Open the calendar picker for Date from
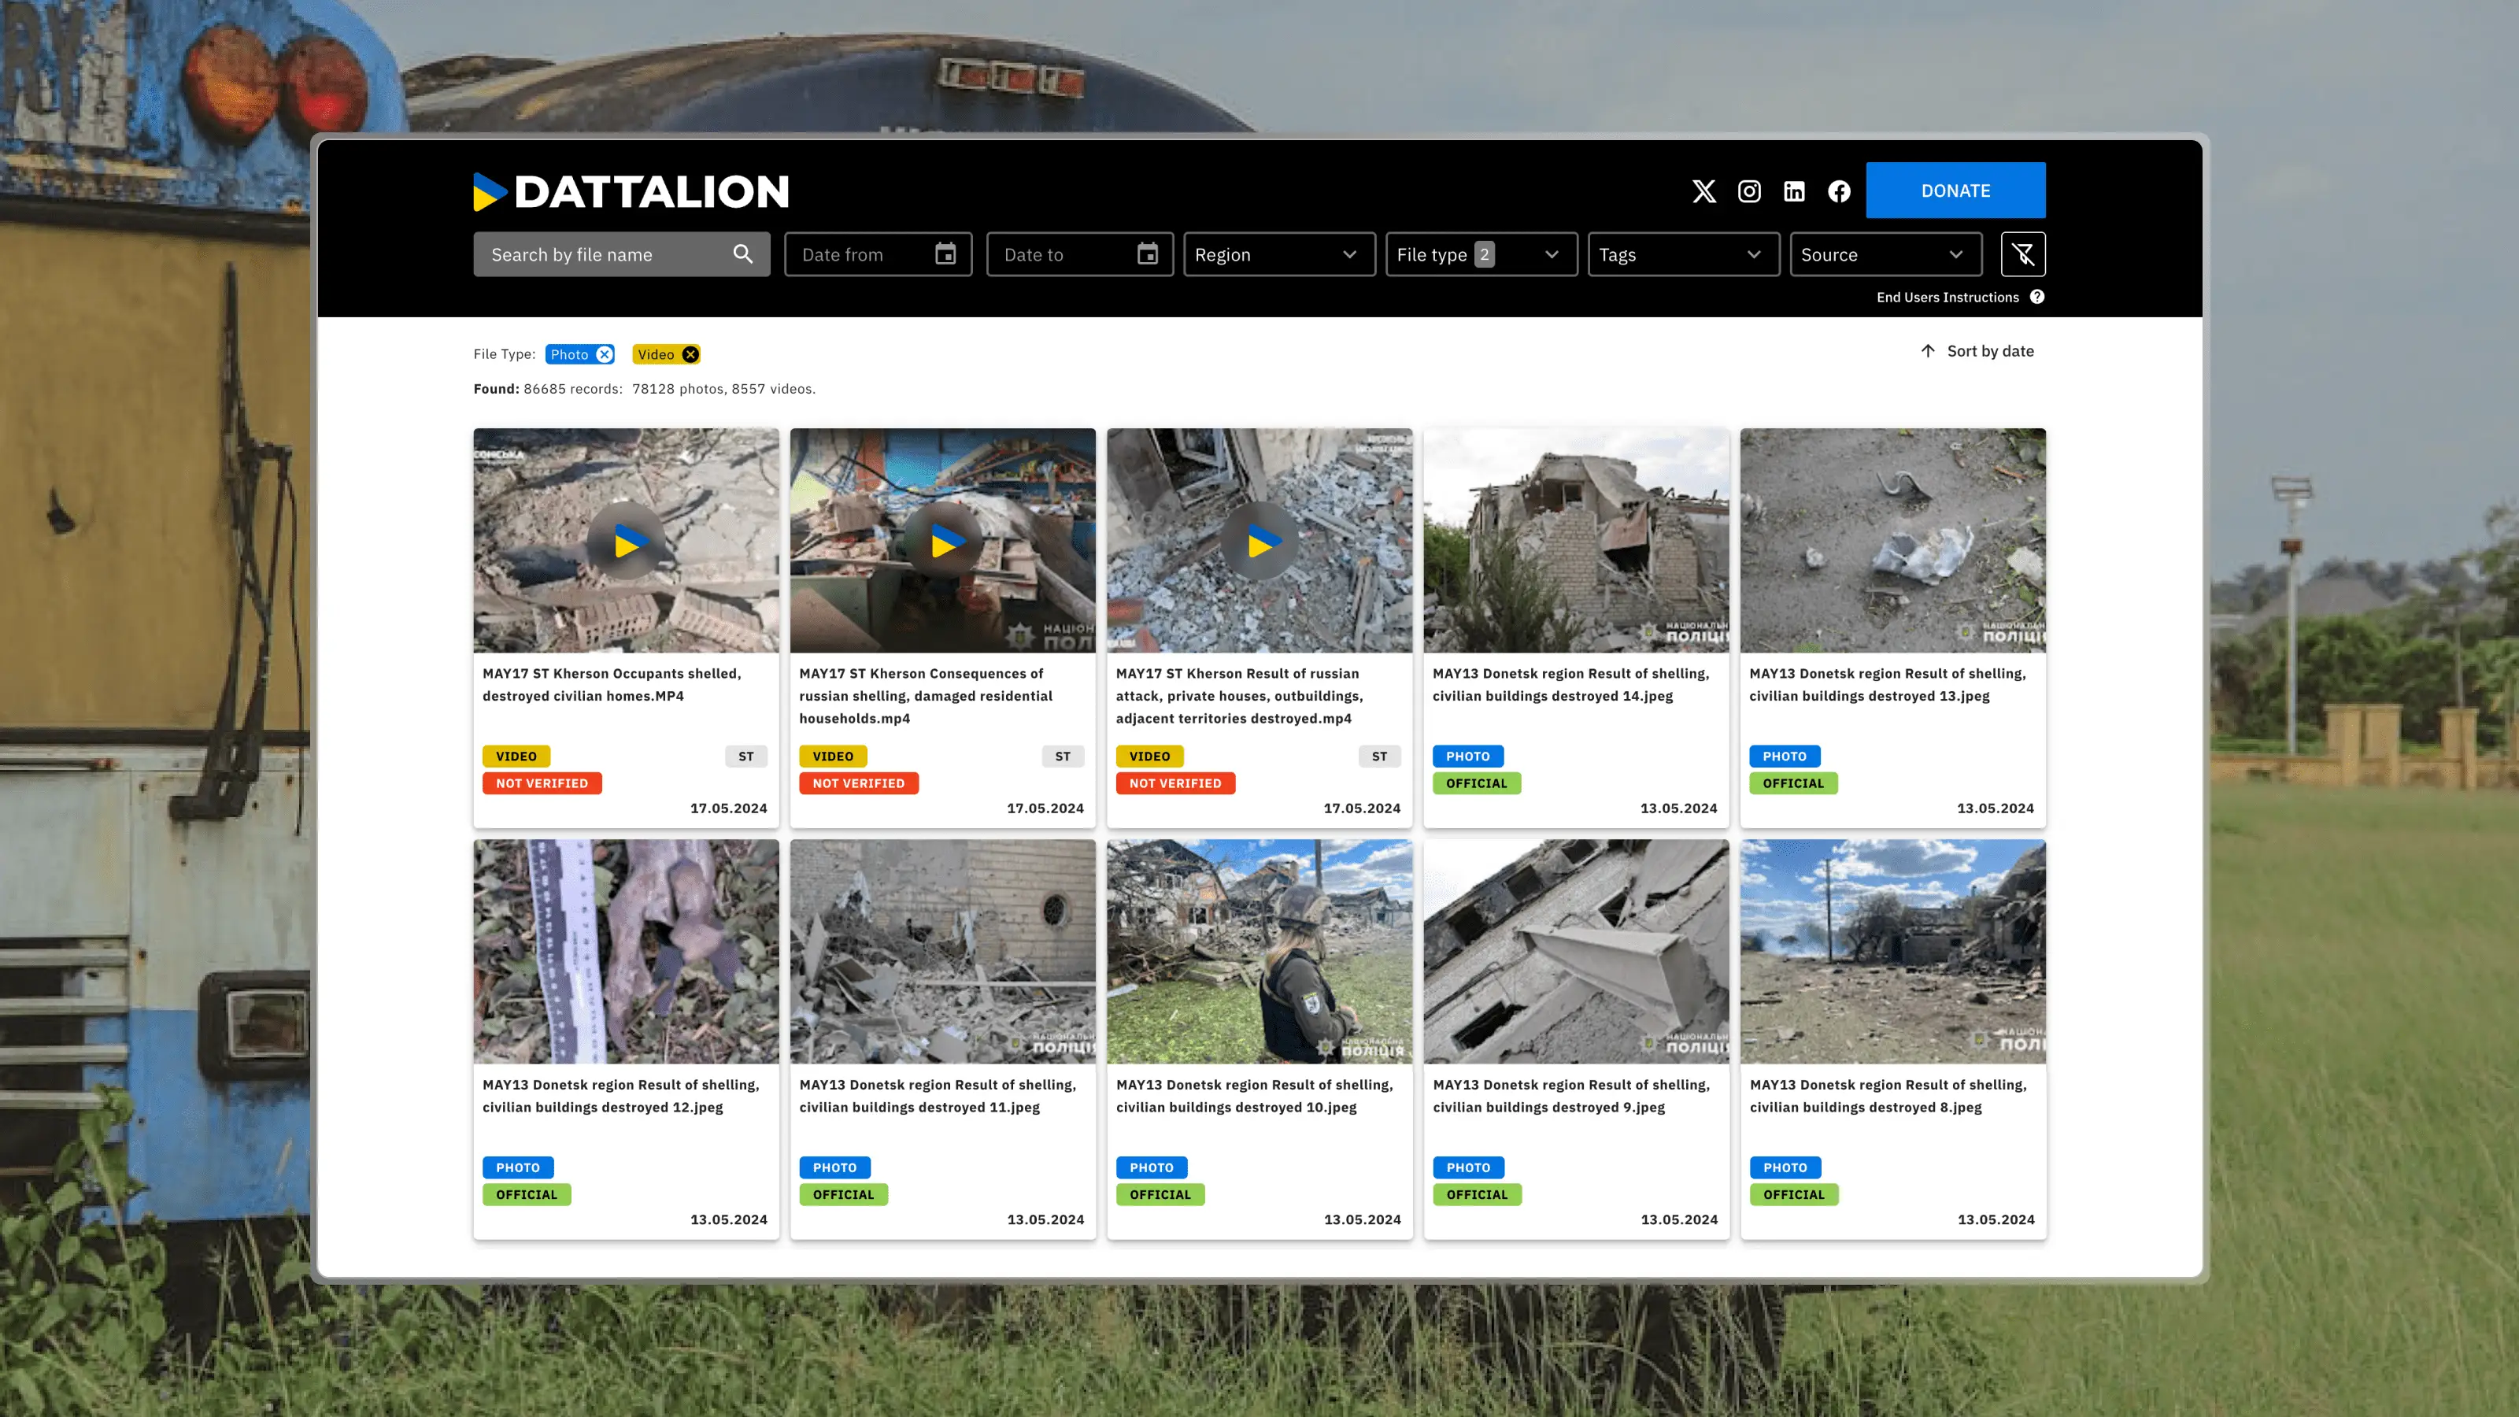This screenshot has height=1417, width=2519. [945, 253]
